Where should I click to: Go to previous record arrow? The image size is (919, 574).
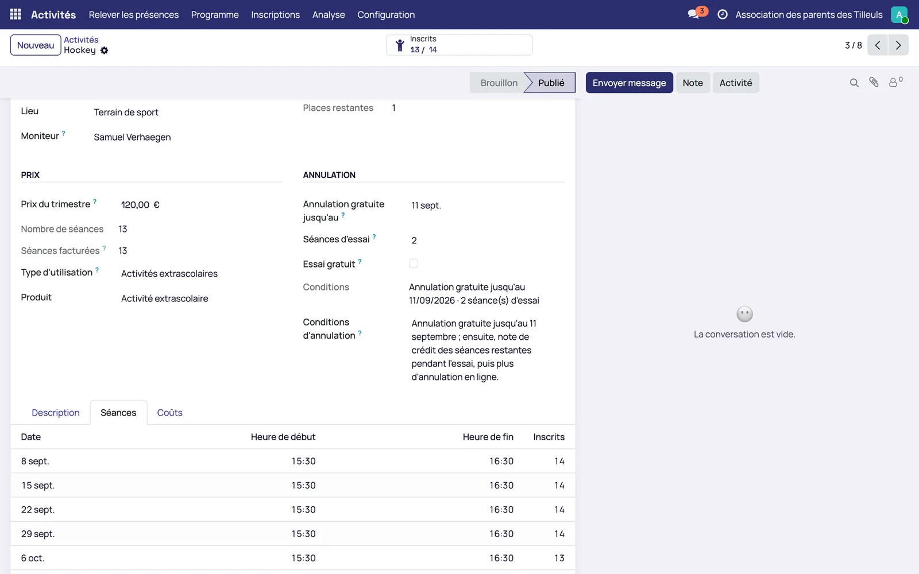[x=878, y=45]
